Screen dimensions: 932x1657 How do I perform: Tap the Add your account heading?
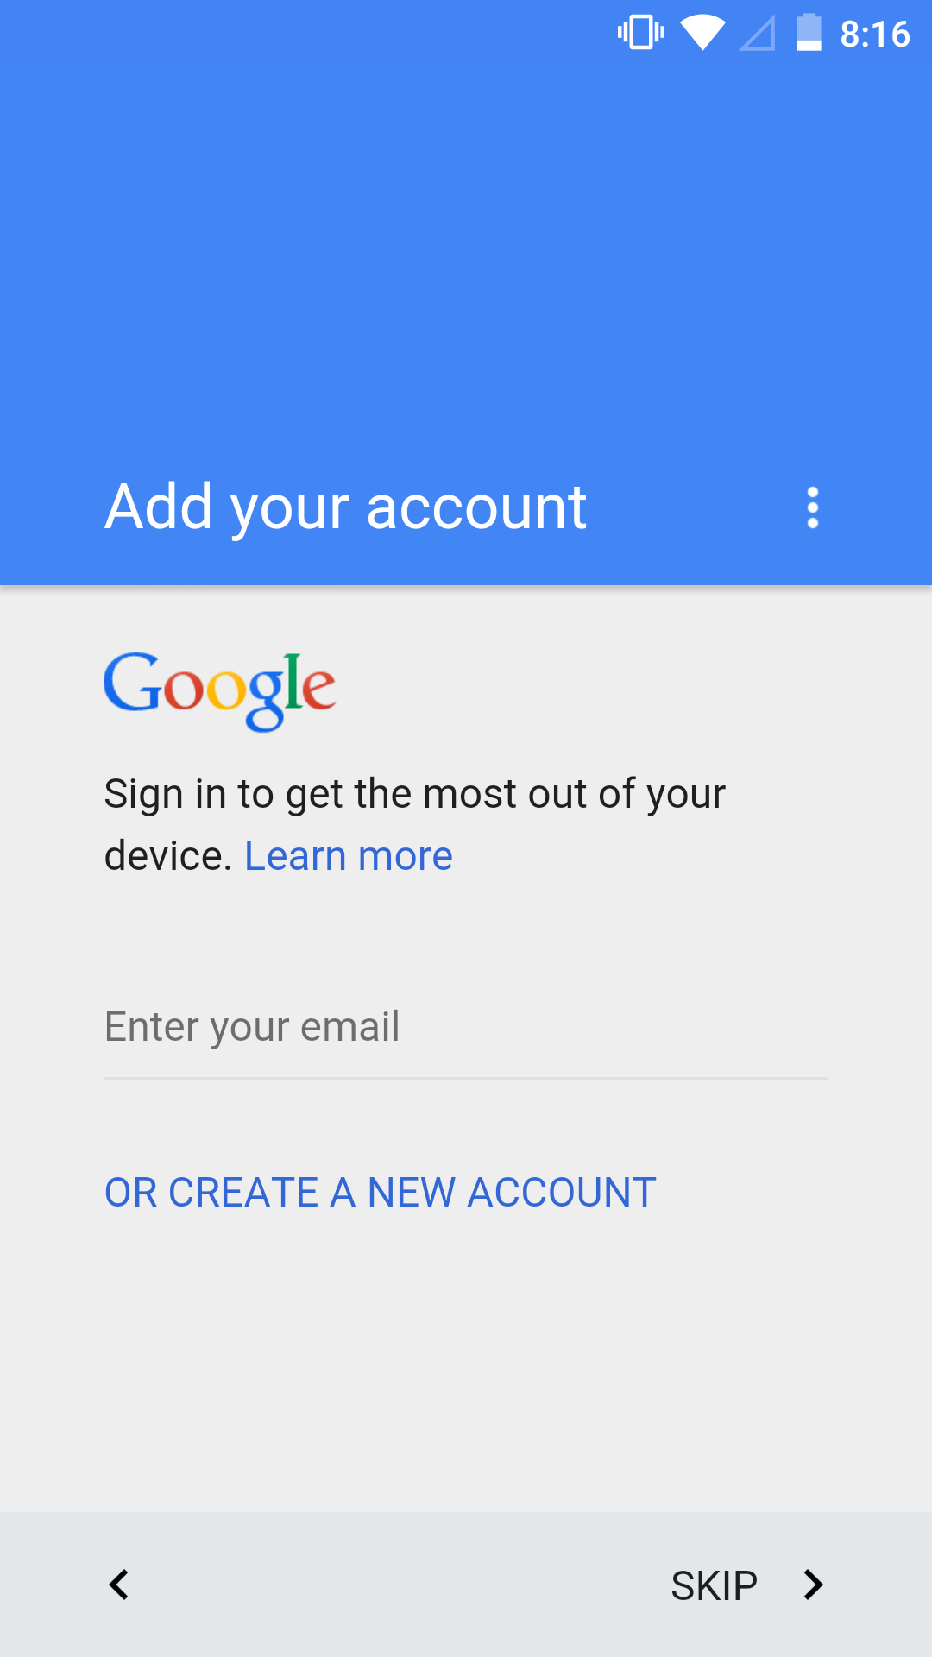click(x=345, y=507)
